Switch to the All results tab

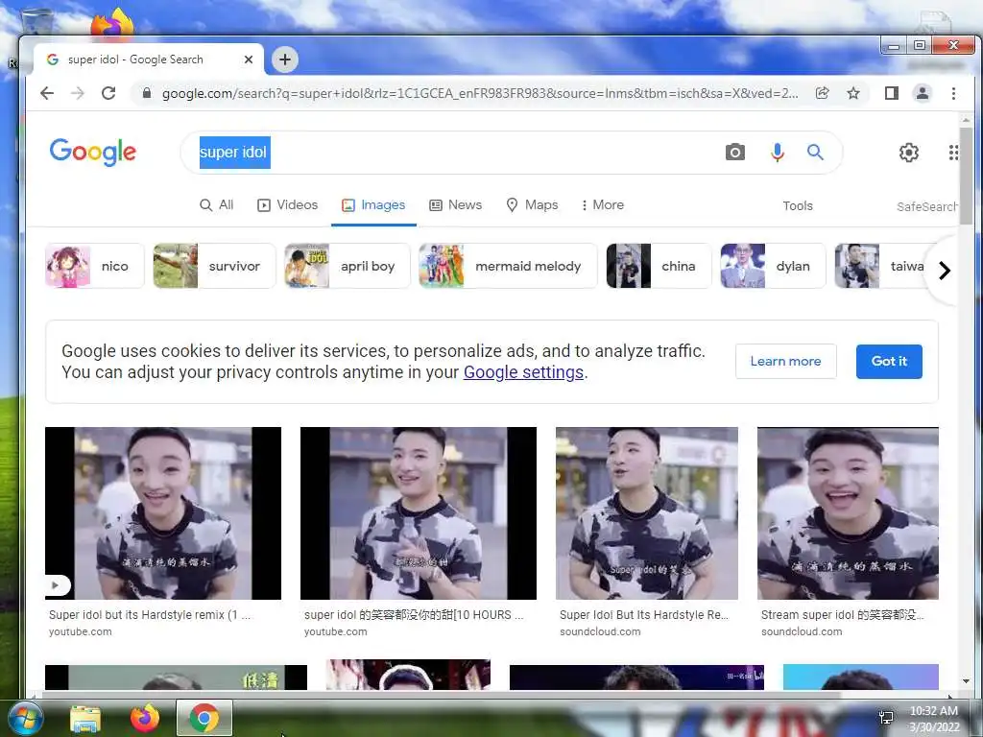216,205
